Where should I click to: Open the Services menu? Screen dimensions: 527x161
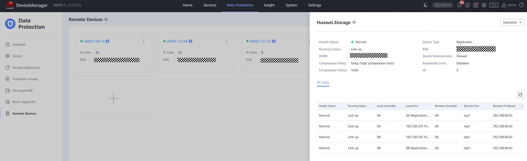point(210,5)
